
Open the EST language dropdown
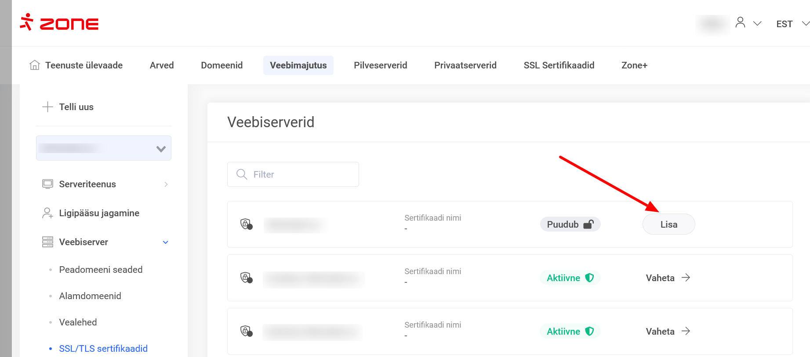(x=792, y=24)
